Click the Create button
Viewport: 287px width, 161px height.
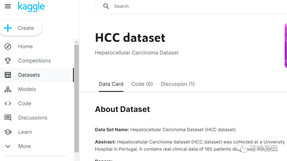[21, 28]
